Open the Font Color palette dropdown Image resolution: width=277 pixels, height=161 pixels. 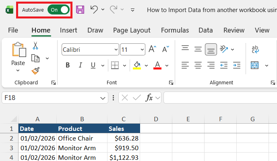(167, 65)
